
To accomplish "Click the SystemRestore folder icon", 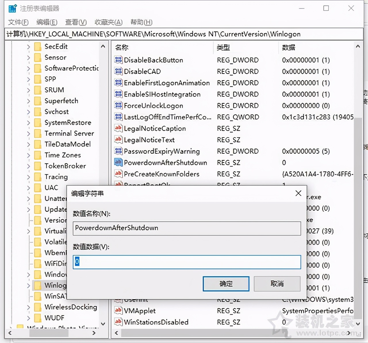I will 38,123.
